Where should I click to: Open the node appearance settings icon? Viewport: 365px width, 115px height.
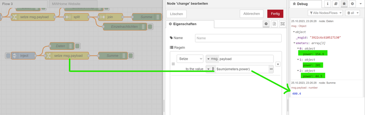(283, 24)
